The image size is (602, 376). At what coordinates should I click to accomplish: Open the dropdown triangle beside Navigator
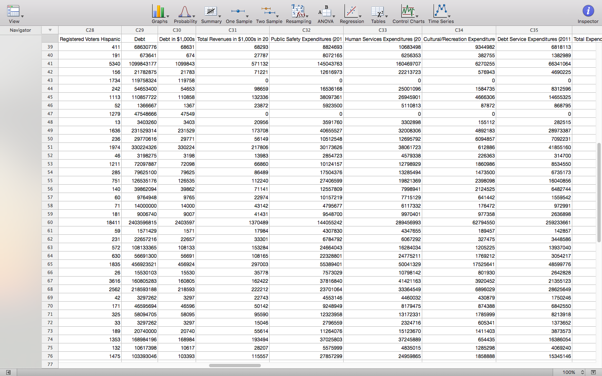[x=50, y=30]
